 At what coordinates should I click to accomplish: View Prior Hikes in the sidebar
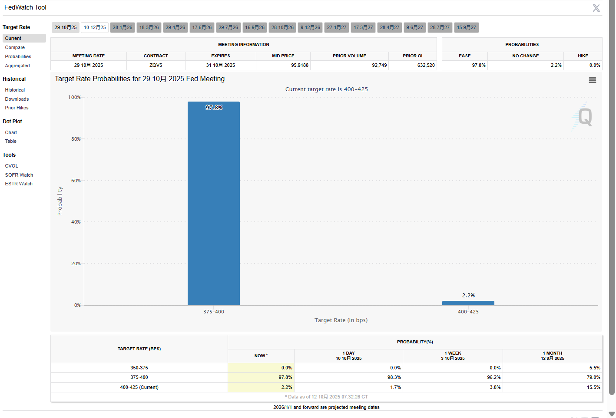pyautogui.click(x=17, y=108)
